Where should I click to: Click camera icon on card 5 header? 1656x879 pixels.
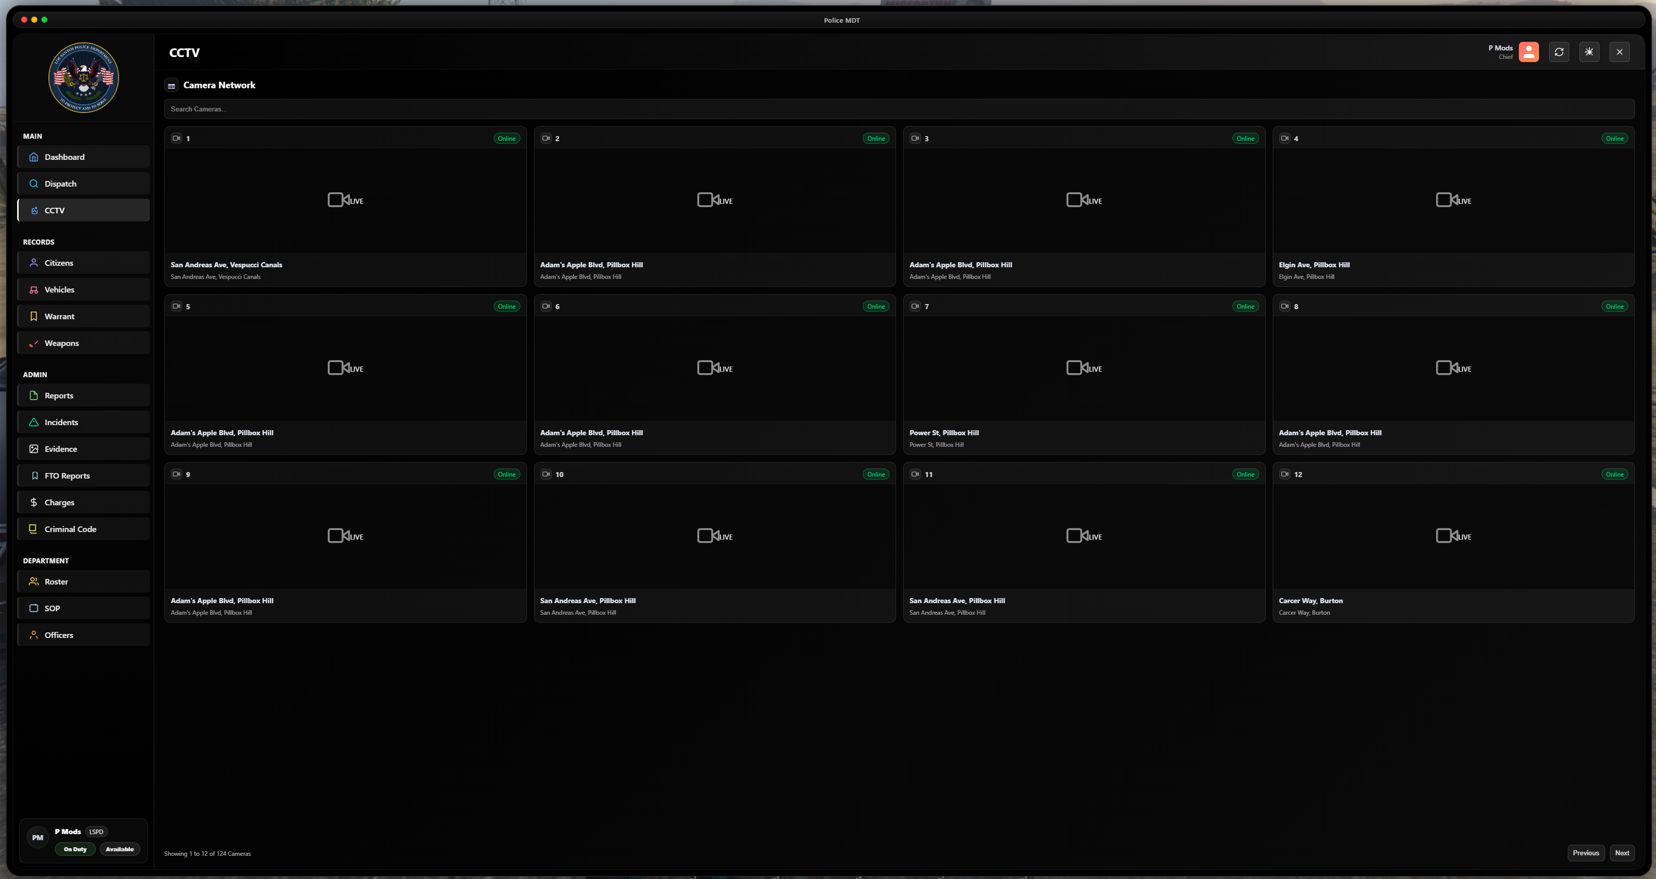(x=176, y=306)
